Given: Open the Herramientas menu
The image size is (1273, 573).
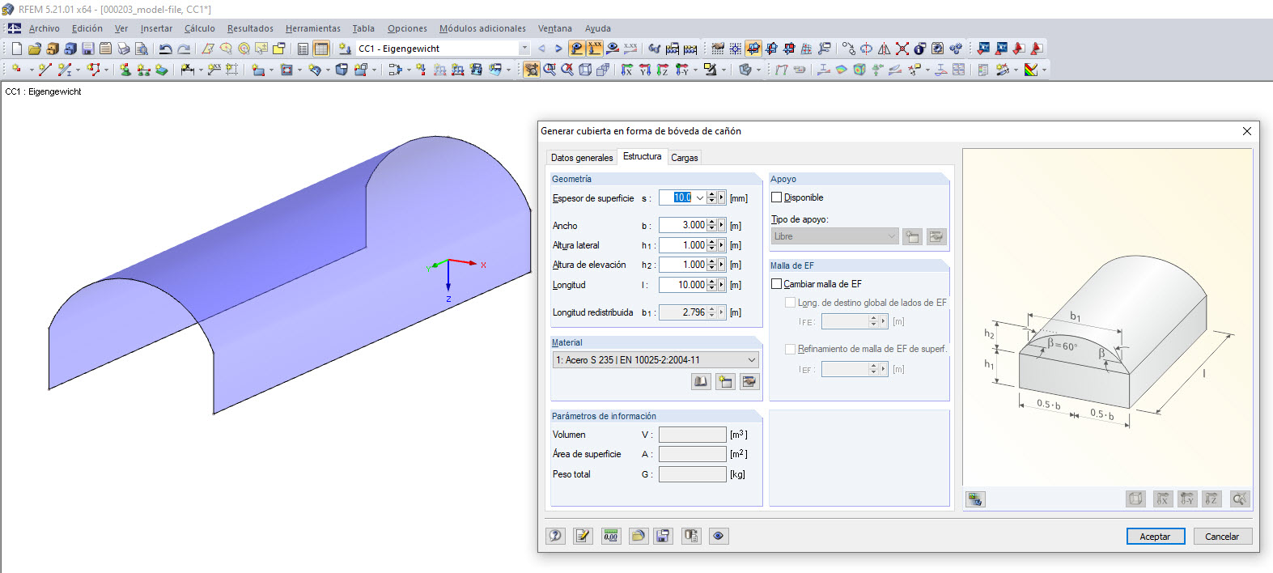Looking at the screenshot, I should click(313, 28).
